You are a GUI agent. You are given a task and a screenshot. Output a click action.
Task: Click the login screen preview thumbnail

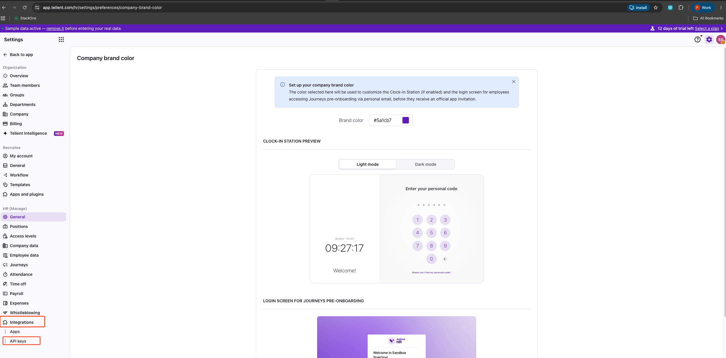[x=397, y=337]
